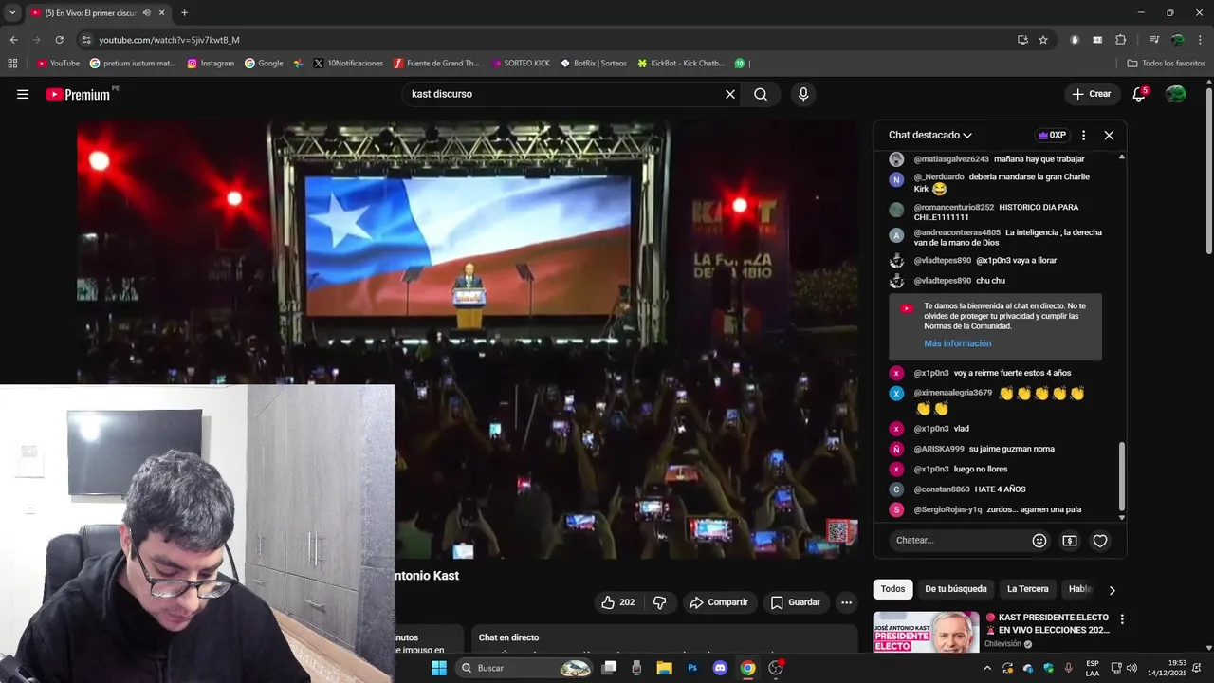Open options for Kast Presidente Electo video
This screenshot has width=1214, height=683.
1122,618
